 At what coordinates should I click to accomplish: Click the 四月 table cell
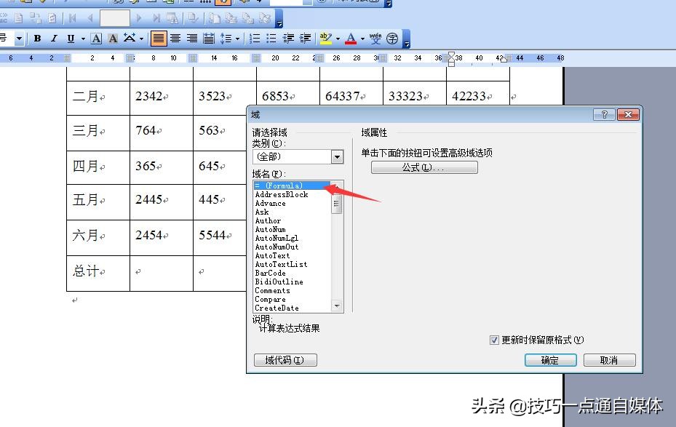98,167
